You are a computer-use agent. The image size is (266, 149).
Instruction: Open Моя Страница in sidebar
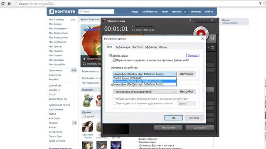(x=57, y=19)
